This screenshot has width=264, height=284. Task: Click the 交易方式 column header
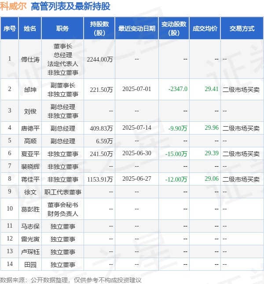click(x=242, y=29)
